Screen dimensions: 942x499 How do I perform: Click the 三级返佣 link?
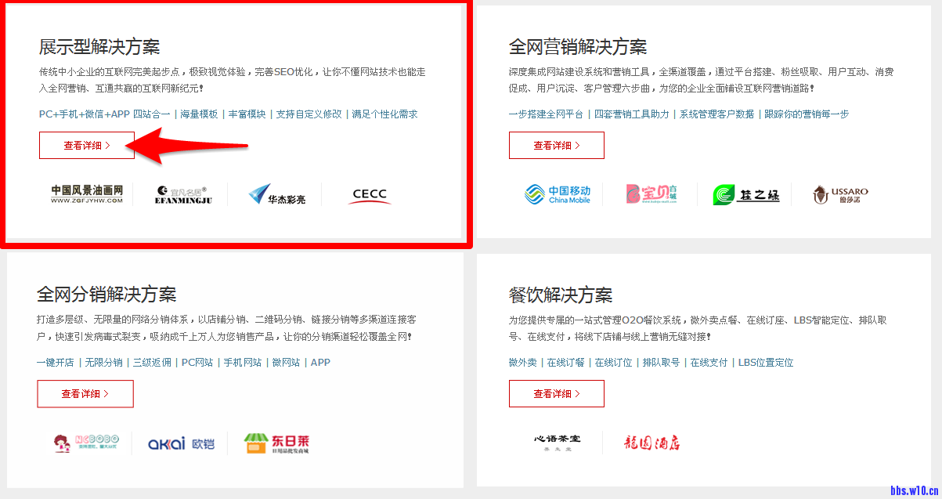pos(152,363)
